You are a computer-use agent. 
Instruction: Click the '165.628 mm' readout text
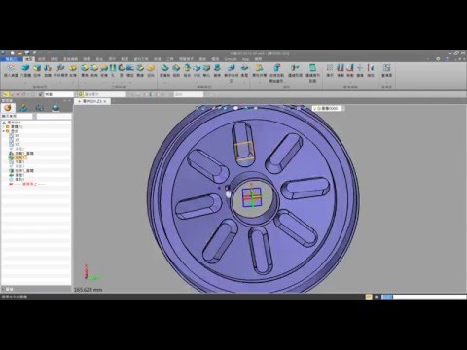89,290
